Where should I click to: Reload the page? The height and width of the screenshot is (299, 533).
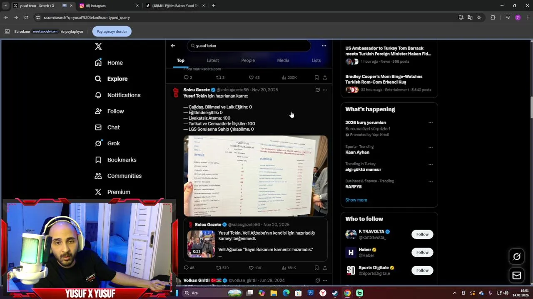click(26, 17)
